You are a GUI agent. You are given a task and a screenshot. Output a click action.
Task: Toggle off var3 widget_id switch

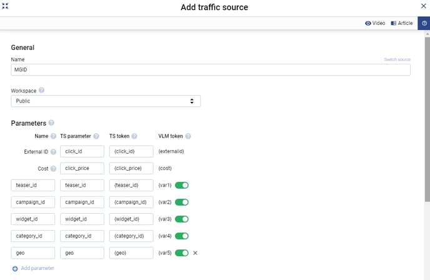point(181,219)
